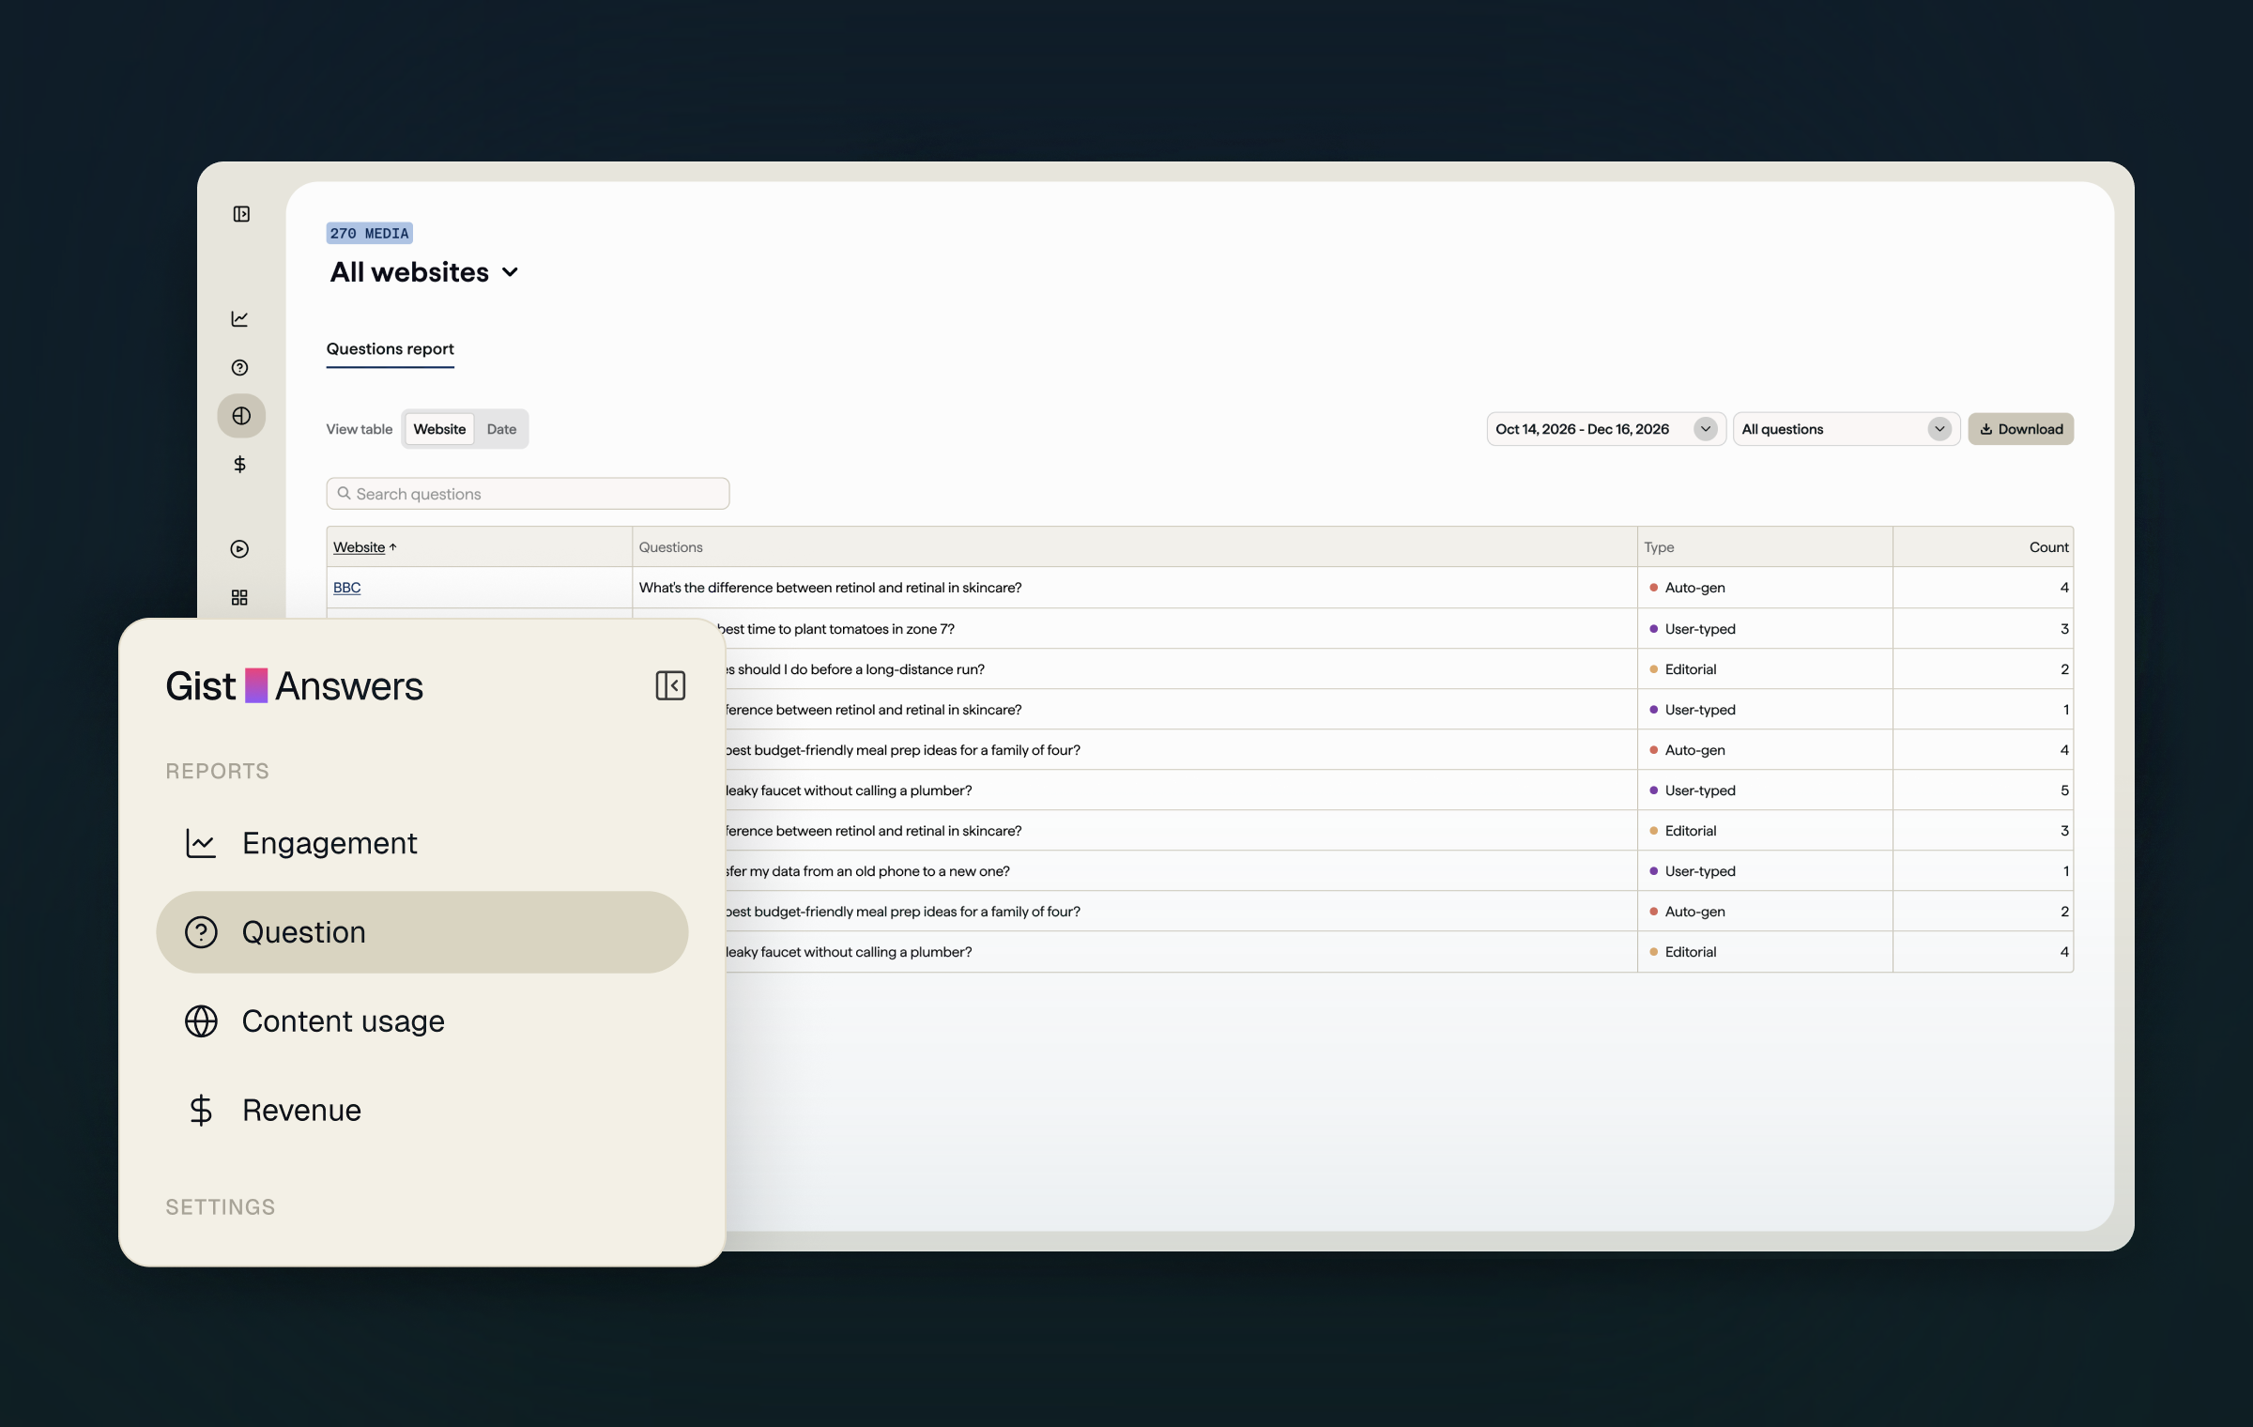
Task: Select Question in Gist Answers menu
Action: click(x=422, y=932)
